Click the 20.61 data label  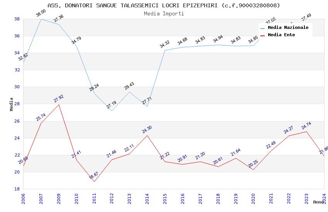(218, 161)
